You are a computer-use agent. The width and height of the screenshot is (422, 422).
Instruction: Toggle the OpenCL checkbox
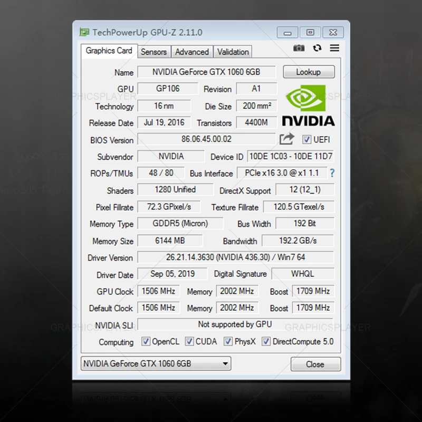[x=146, y=341]
